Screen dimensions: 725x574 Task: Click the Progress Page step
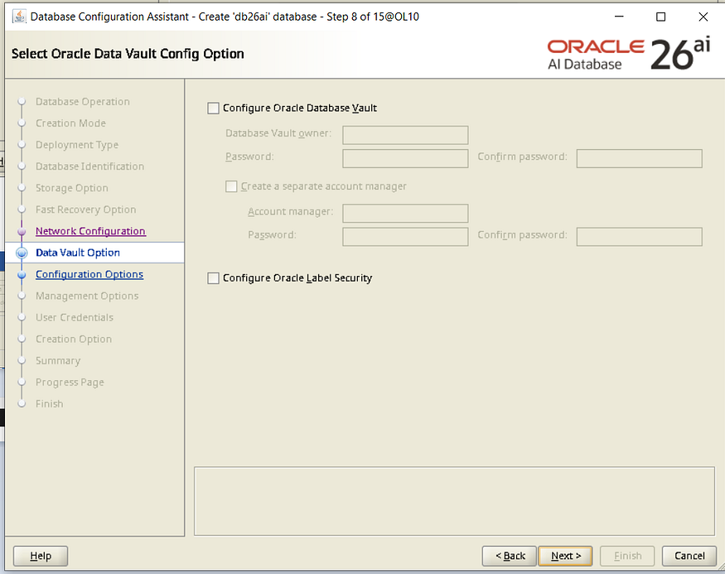tap(70, 383)
